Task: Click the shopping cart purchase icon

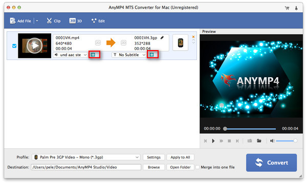Action: point(287,8)
